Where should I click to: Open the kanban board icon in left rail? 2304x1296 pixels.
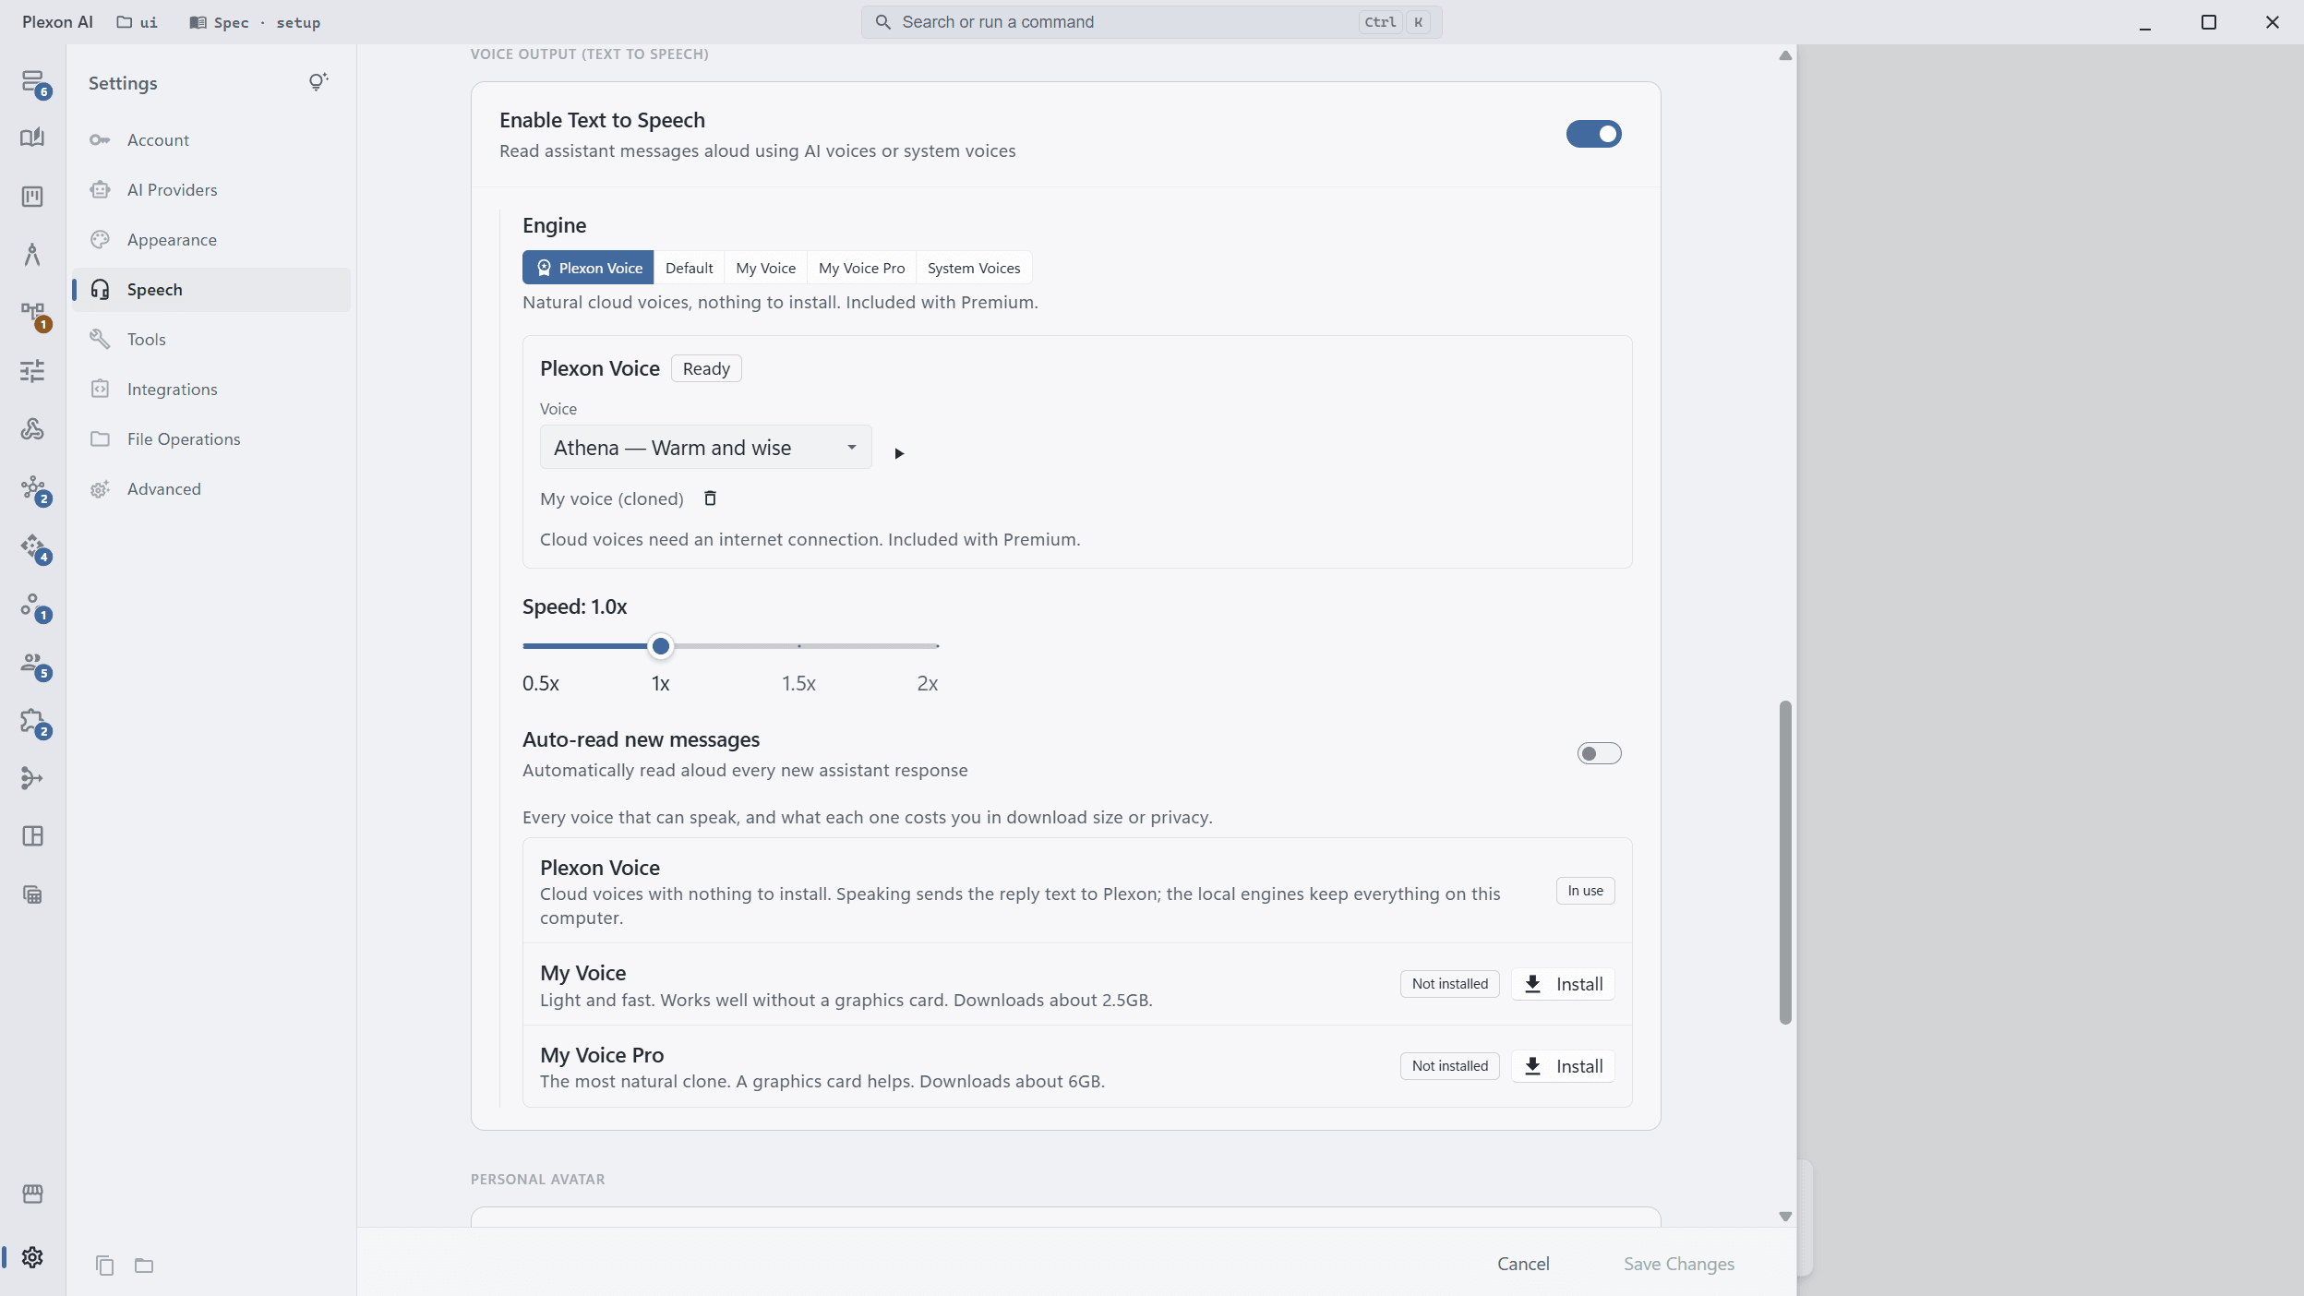32,197
